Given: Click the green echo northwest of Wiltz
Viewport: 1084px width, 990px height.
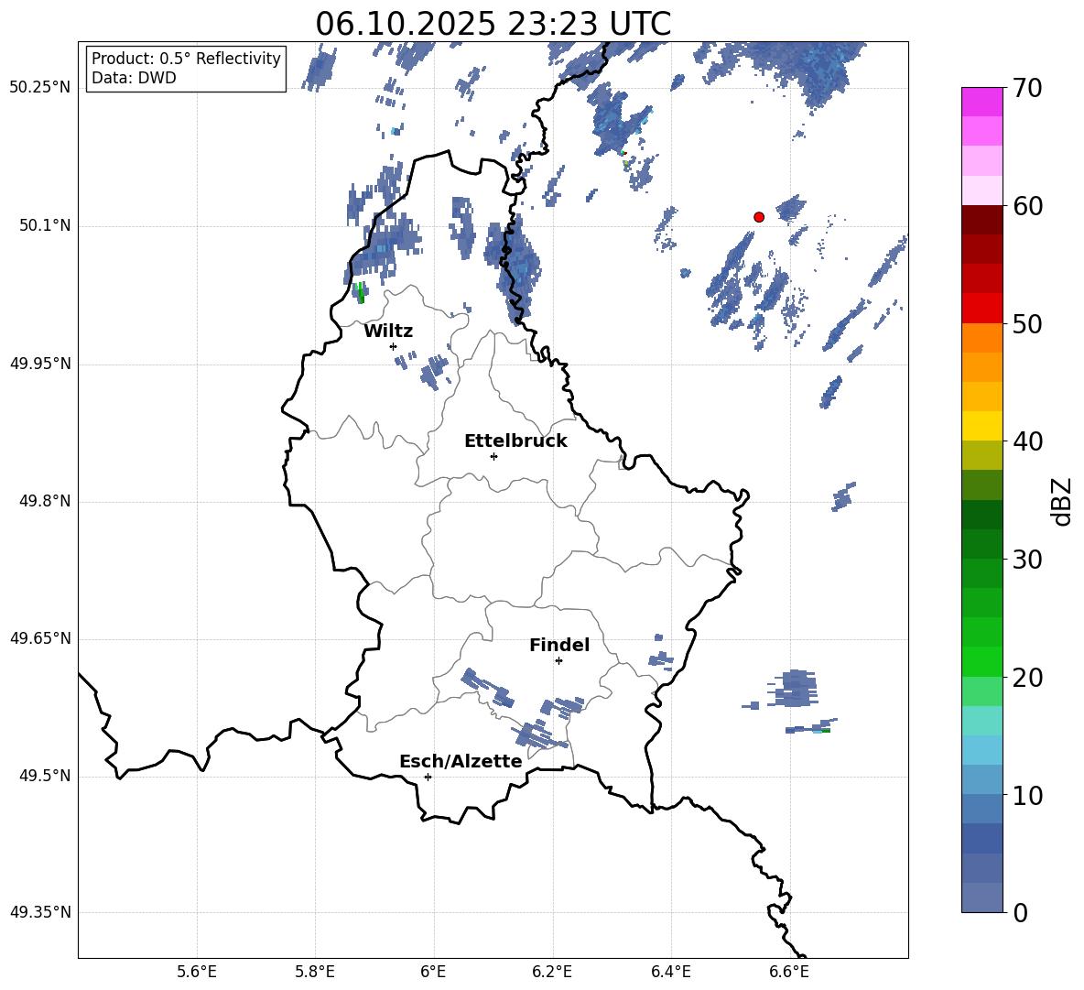Looking at the screenshot, I should point(360,292).
